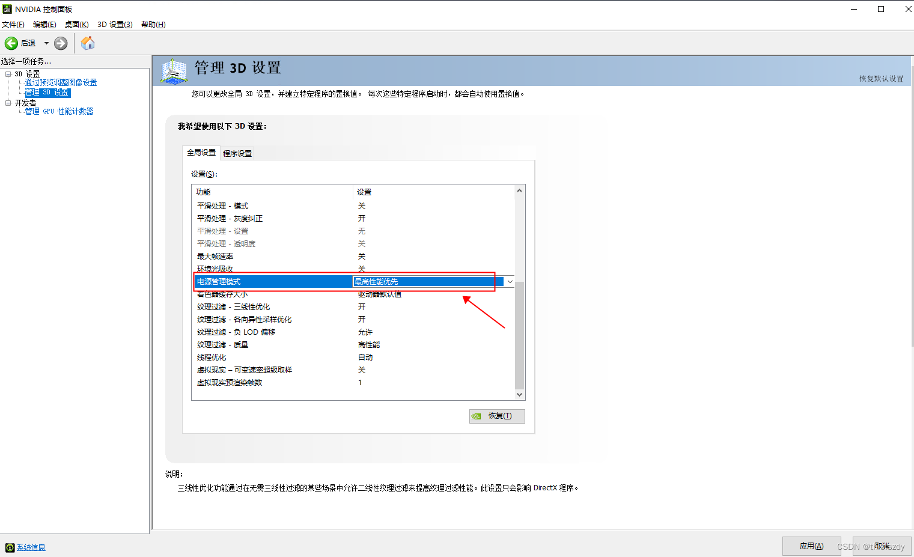Select the 电源管理模式 row
The height and width of the screenshot is (557, 914).
click(353, 282)
